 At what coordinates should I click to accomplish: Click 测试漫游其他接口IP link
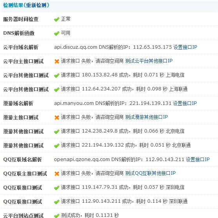[x=147, y=117]
